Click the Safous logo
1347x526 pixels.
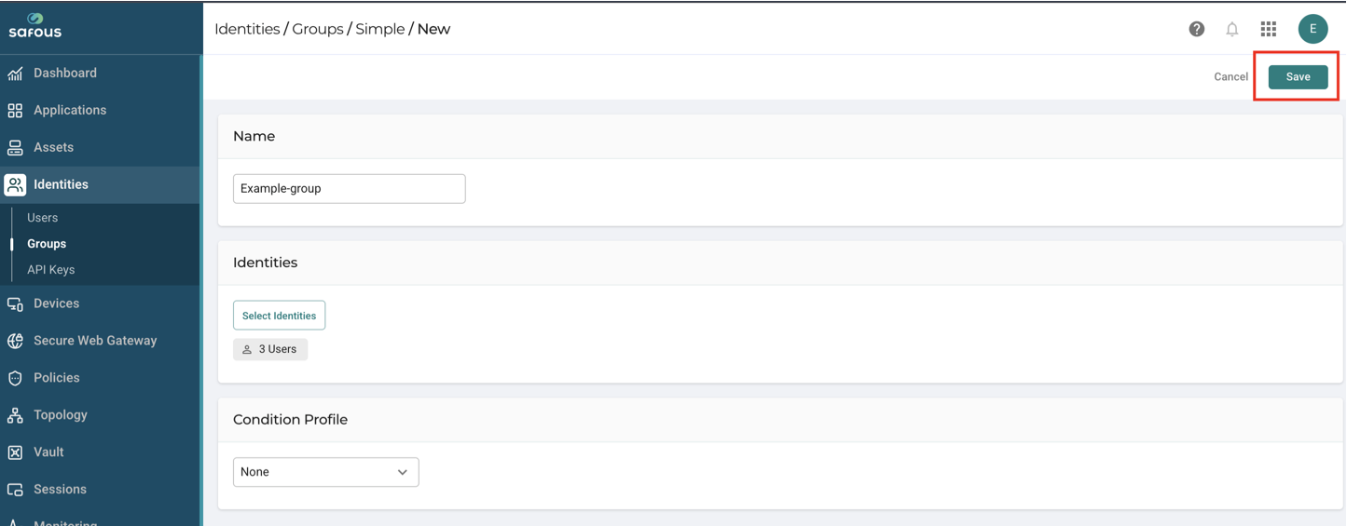point(35,25)
